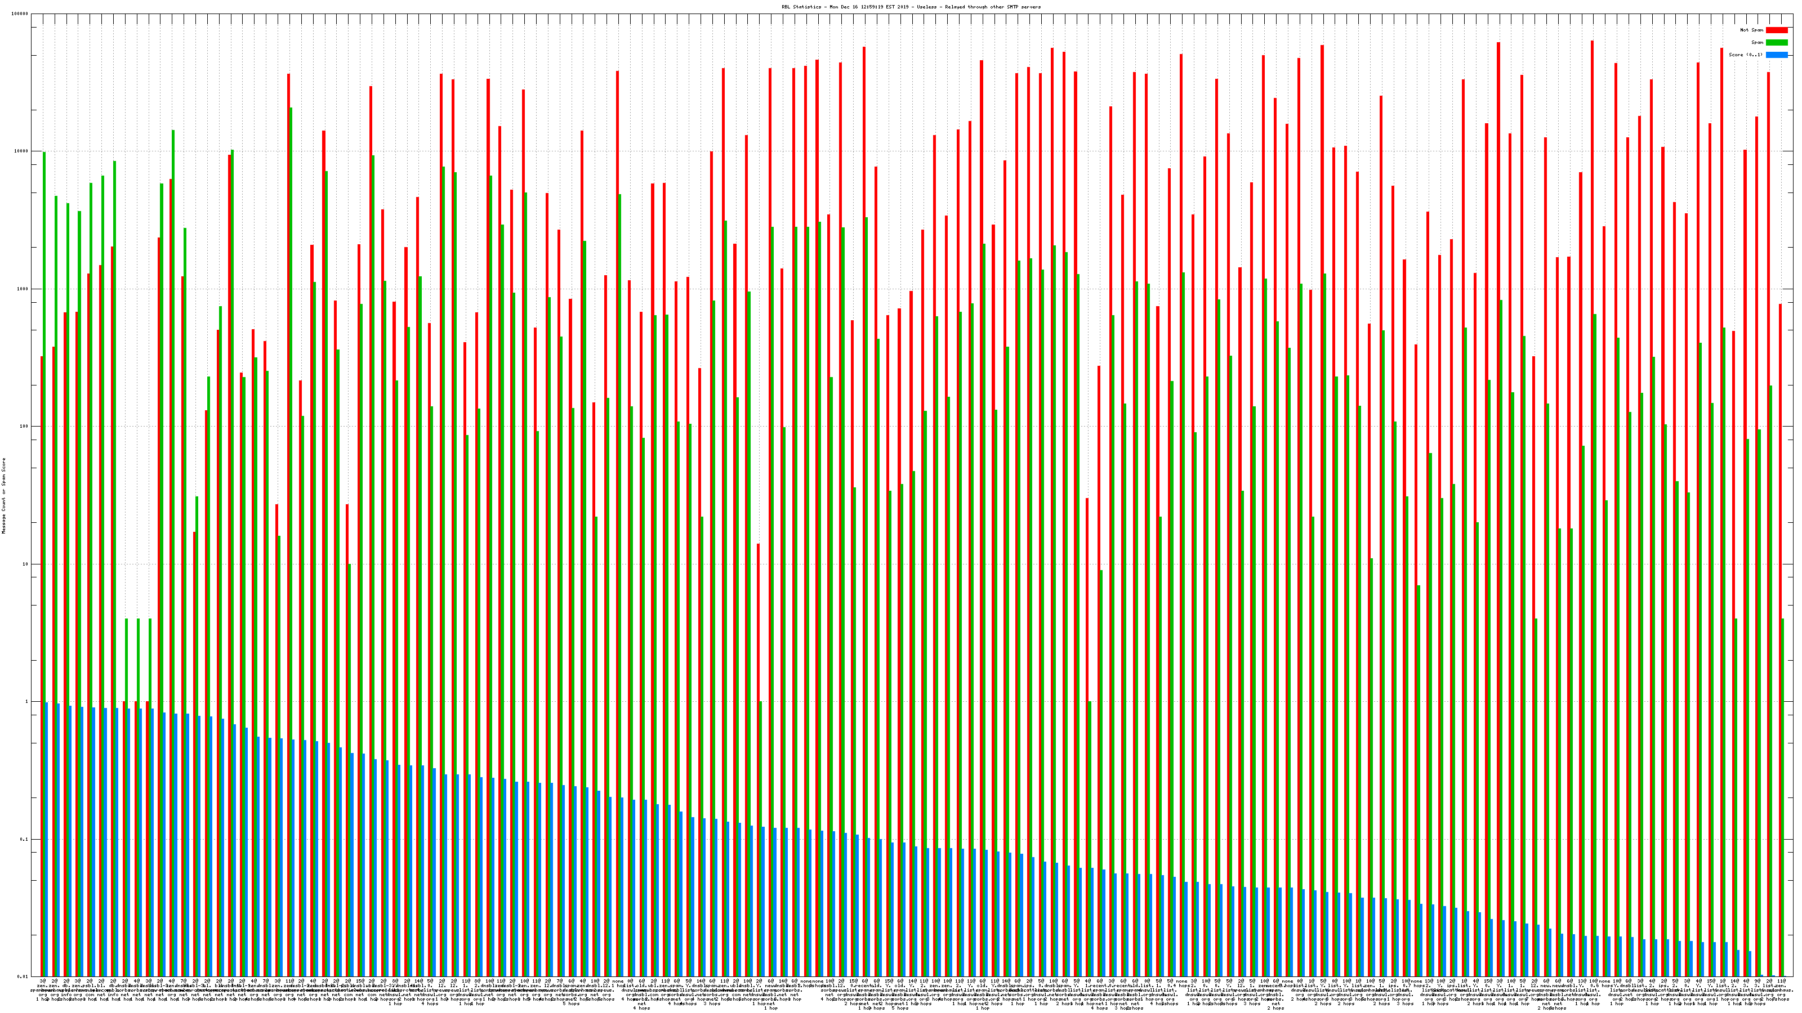Click the 'Score (0..1)' legend label
Image resolution: width=1802 pixels, height=1013 pixels.
click(x=1745, y=55)
